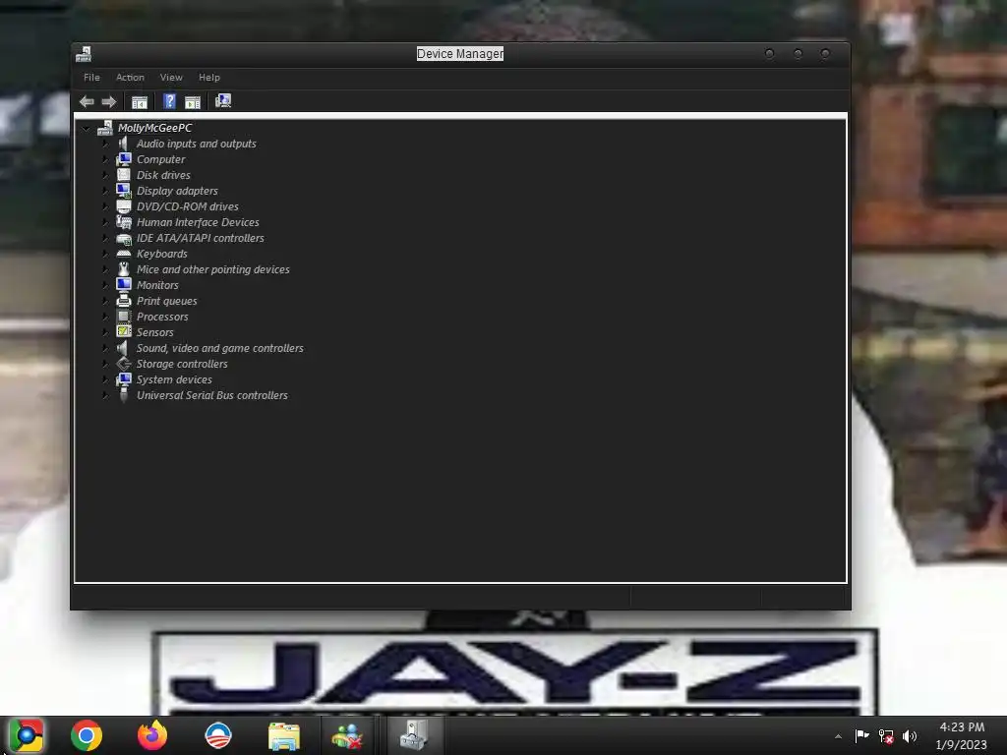The height and width of the screenshot is (755, 1007).
Task: Open Help via blue question mark icon
Action: [169, 101]
